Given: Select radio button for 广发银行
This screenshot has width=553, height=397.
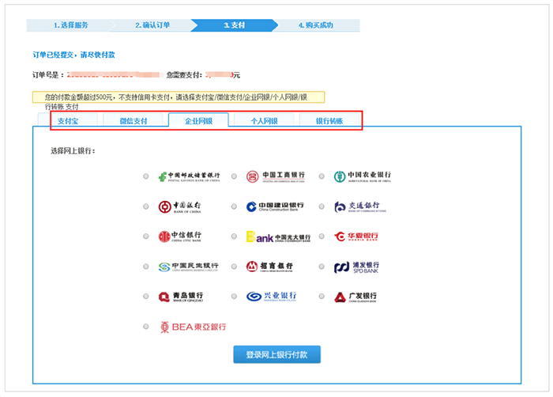Looking at the screenshot, I should pyautogui.click(x=322, y=297).
